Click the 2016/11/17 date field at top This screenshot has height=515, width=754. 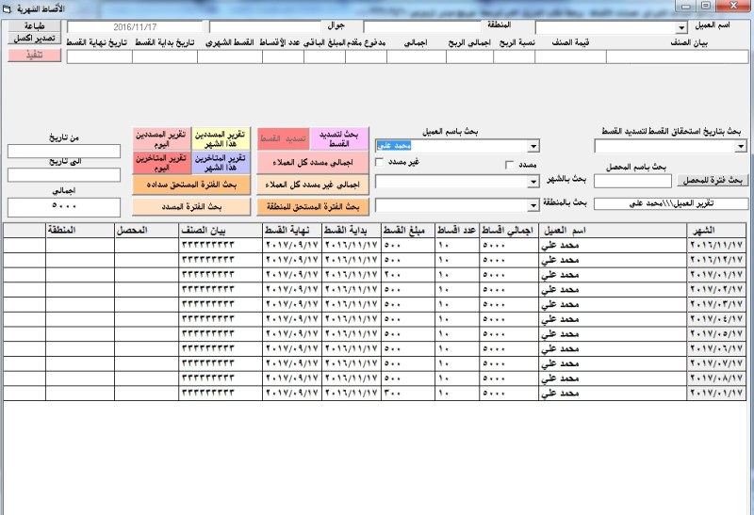pyautogui.click(x=135, y=27)
